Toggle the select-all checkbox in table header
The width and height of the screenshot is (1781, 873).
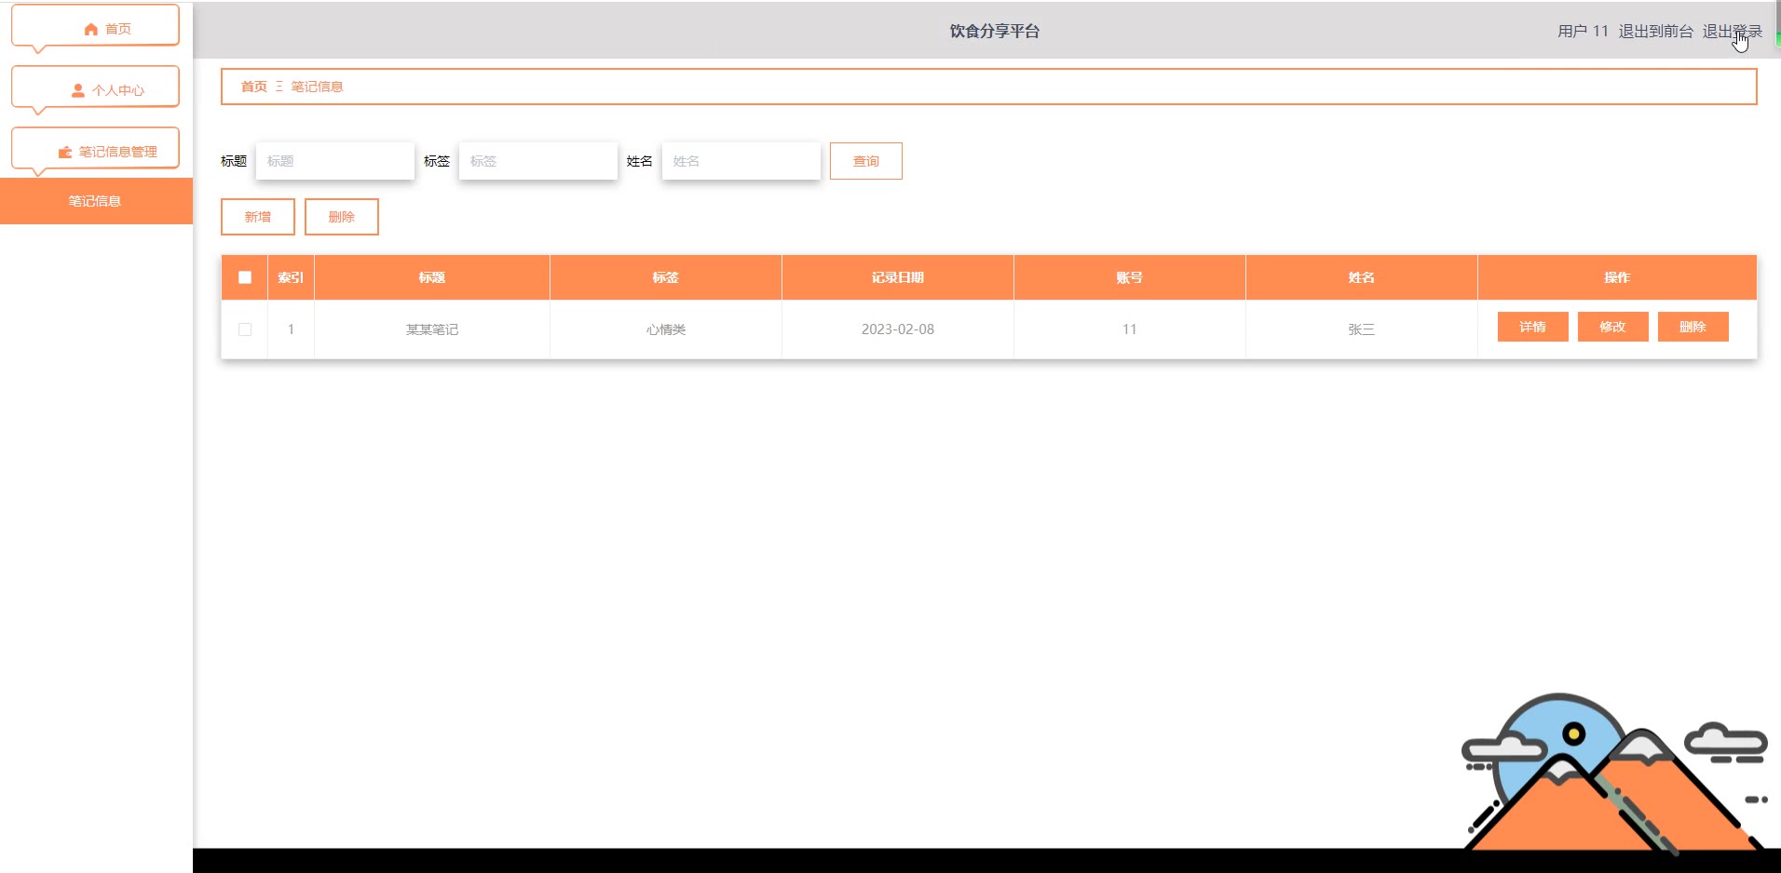click(x=245, y=277)
